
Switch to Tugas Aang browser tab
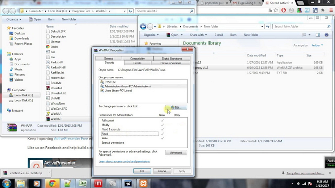[x=247, y=3]
